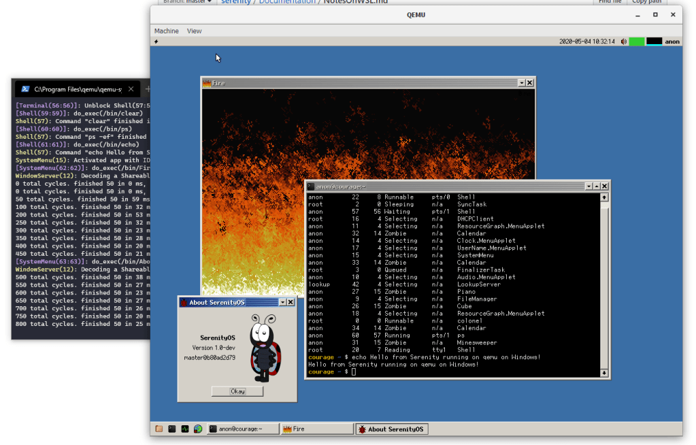Viewport: 696px width, 445px height.
Task: Click the scroll-down arrow in the terminal window
Action: tap(603, 372)
